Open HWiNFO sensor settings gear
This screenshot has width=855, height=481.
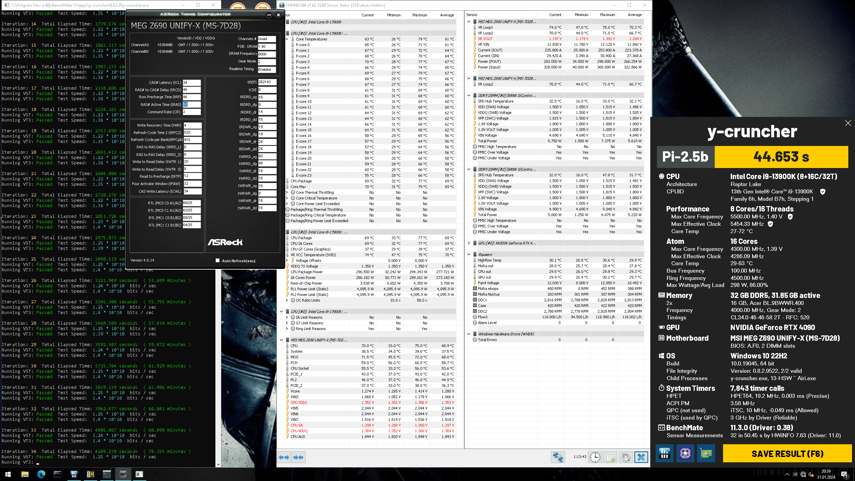626,457
